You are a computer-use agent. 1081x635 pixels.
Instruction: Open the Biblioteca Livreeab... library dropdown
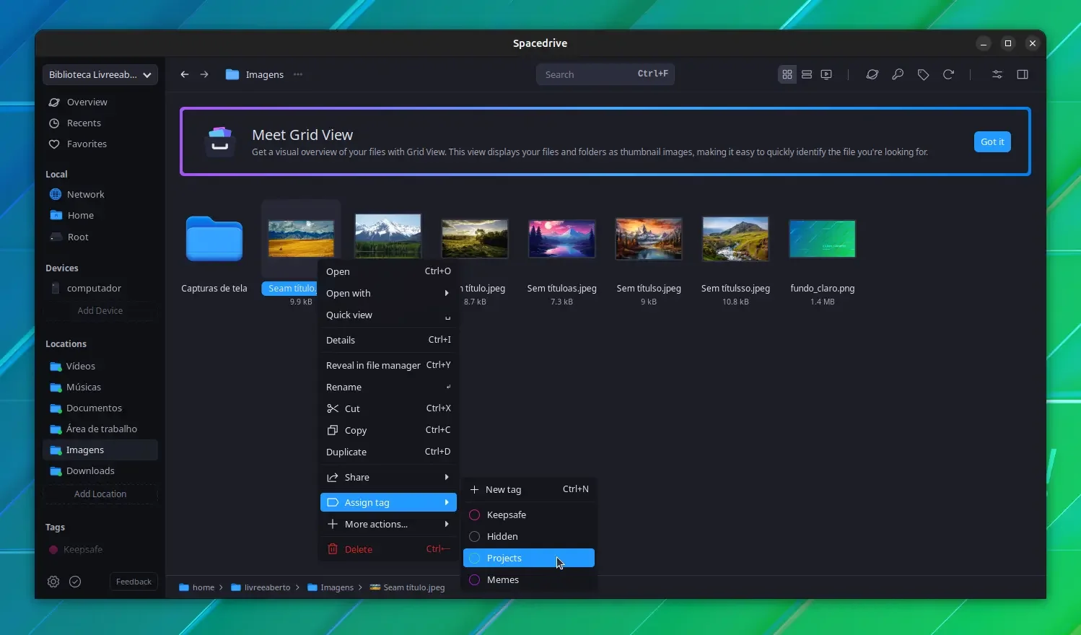point(100,74)
